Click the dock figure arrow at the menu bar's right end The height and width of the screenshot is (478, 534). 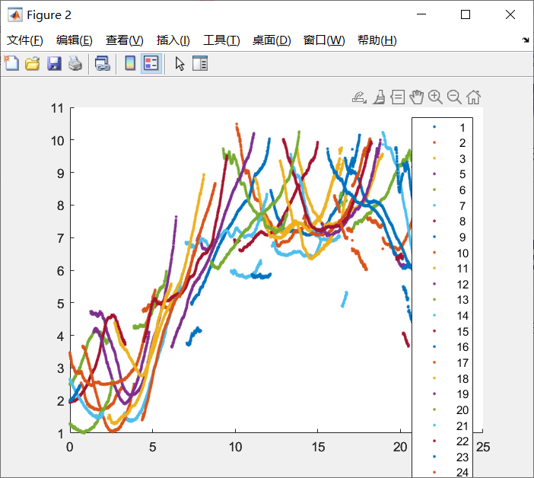pos(526,40)
